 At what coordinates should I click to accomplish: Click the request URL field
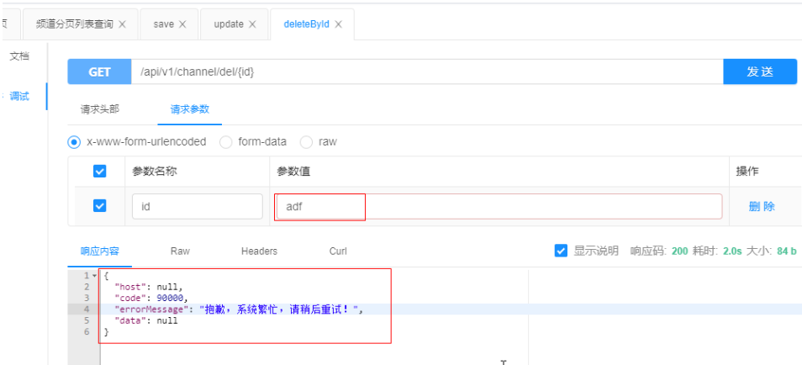tap(427, 71)
